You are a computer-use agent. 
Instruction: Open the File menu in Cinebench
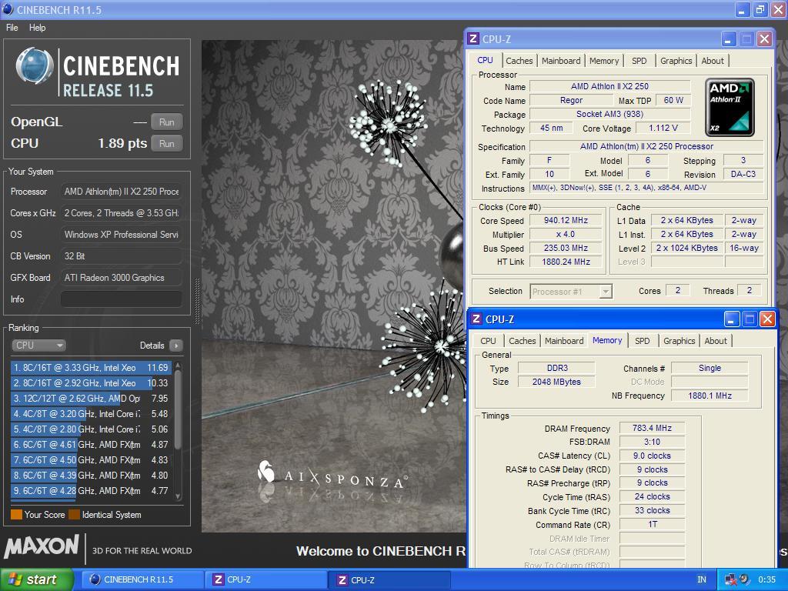click(12, 28)
